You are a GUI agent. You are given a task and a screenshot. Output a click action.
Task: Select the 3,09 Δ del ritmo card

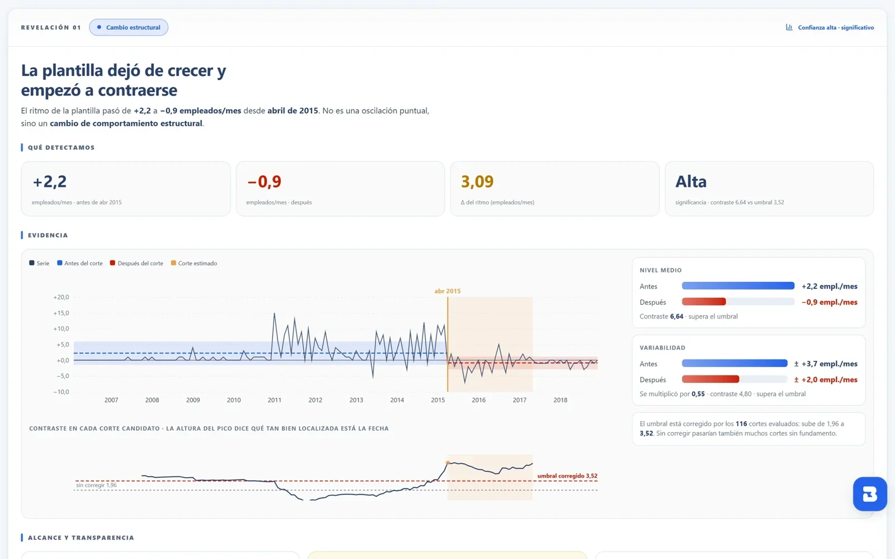555,189
